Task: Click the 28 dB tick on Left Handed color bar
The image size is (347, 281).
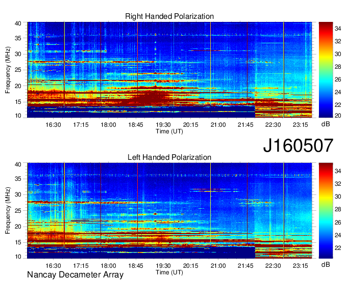Action: pyautogui.click(x=338, y=209)
